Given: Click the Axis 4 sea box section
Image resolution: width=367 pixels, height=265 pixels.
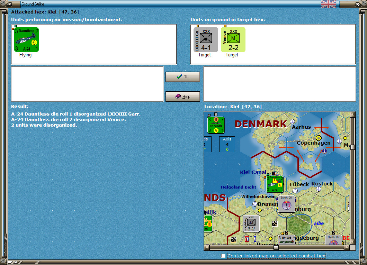Looking at the screenshot, I should 227,144.
